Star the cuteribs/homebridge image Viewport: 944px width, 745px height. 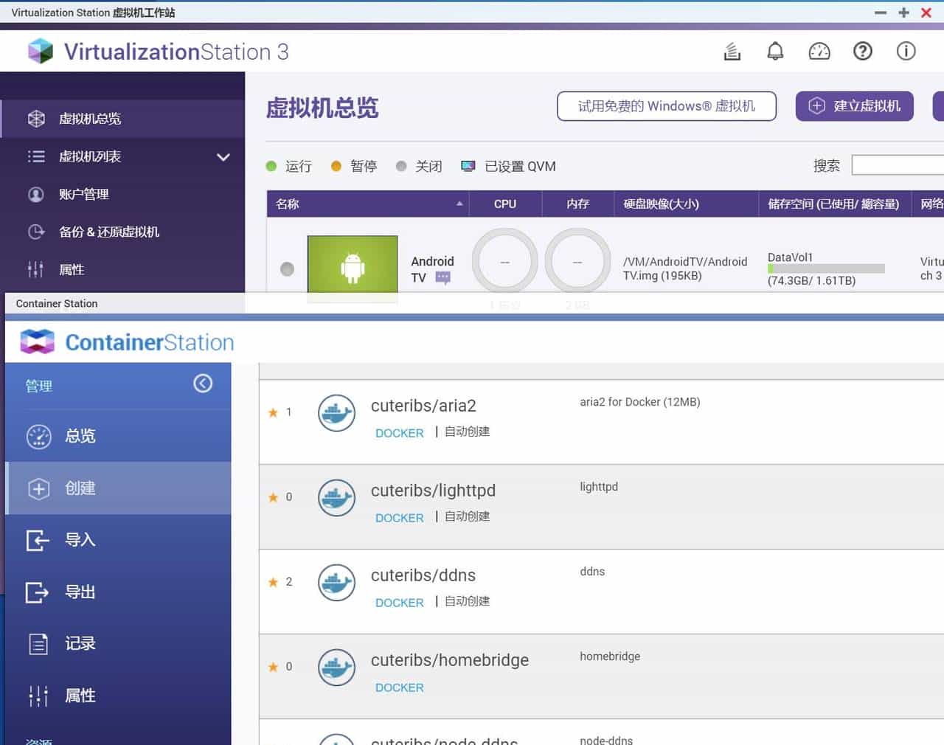tap(274, 667)
